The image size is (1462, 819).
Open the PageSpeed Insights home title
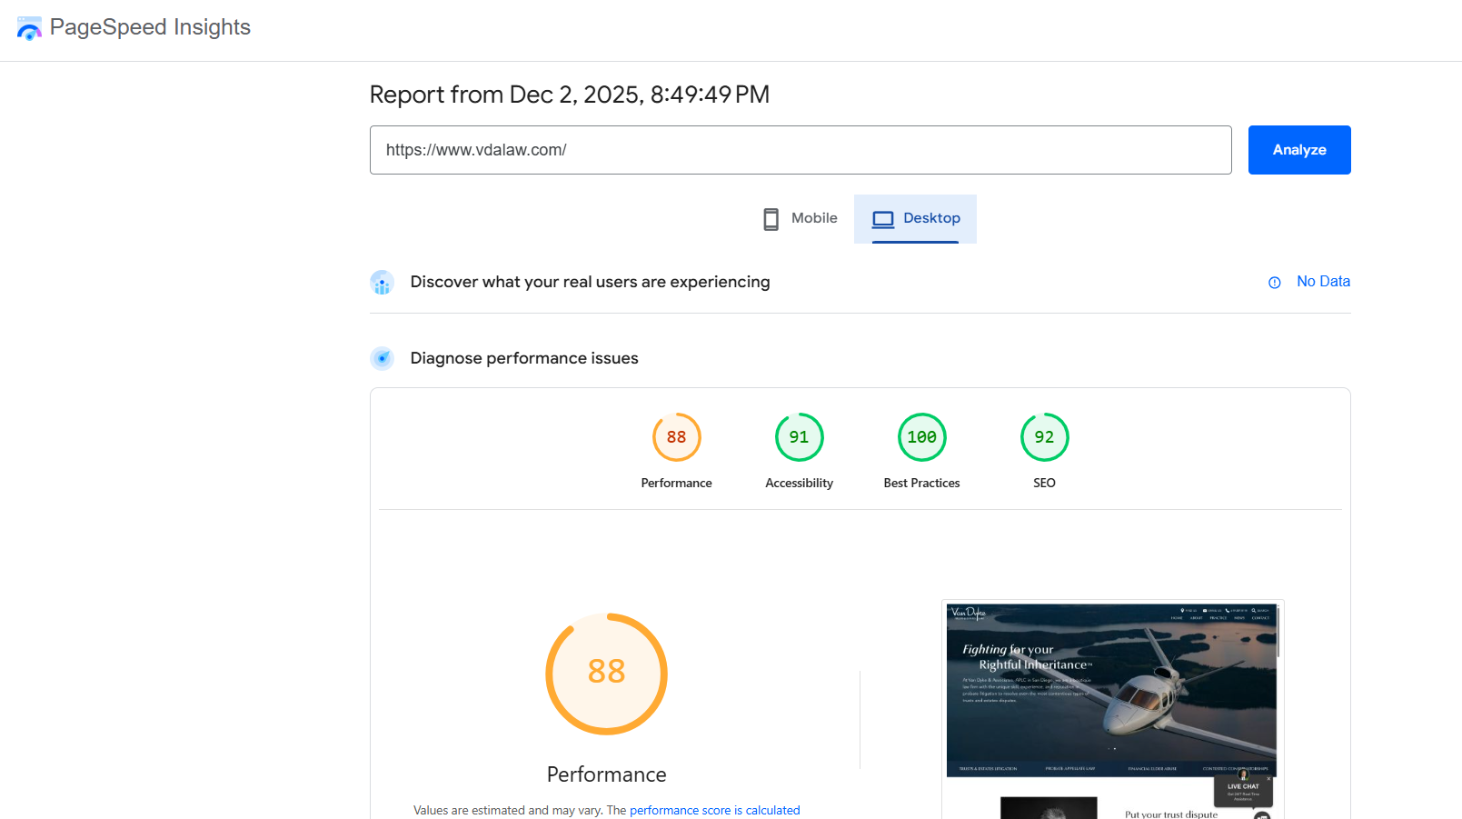pos(150,27)
